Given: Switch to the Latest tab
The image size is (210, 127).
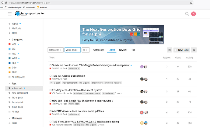Looking at the screenshot, I should click(x=112, y=50).
